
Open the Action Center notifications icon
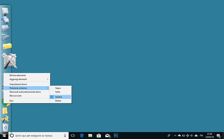coord(218,136)
